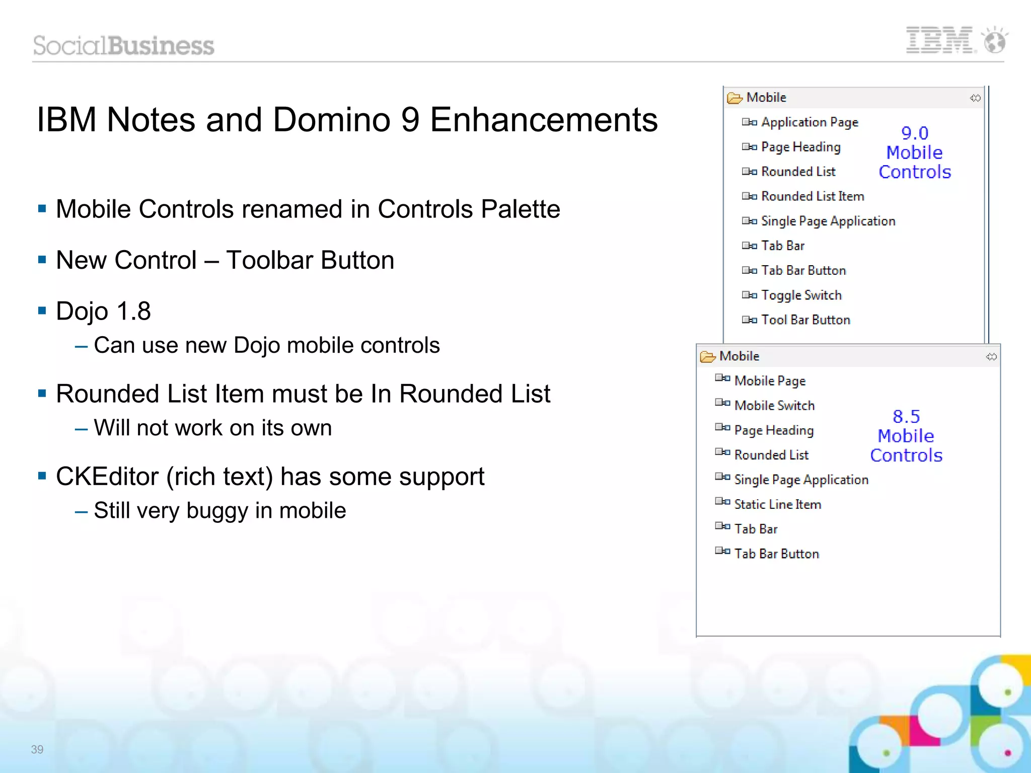The width and height of the screenshot is (1031, 773).
Task: Select 'Page Heading' text in 9.0 palette
Action: click(x=801, y=147)
